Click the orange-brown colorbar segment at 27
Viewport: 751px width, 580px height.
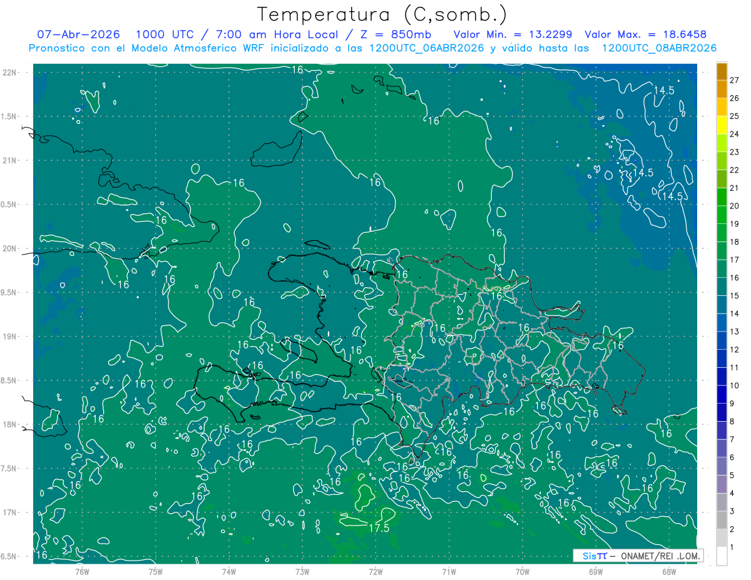tap(722, 71)
